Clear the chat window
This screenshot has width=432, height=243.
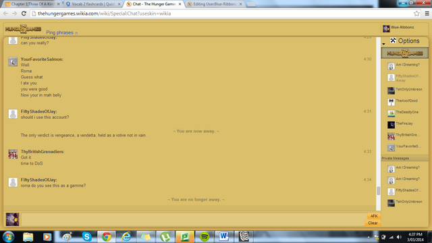pyautogui.click(x=373, y=223)
